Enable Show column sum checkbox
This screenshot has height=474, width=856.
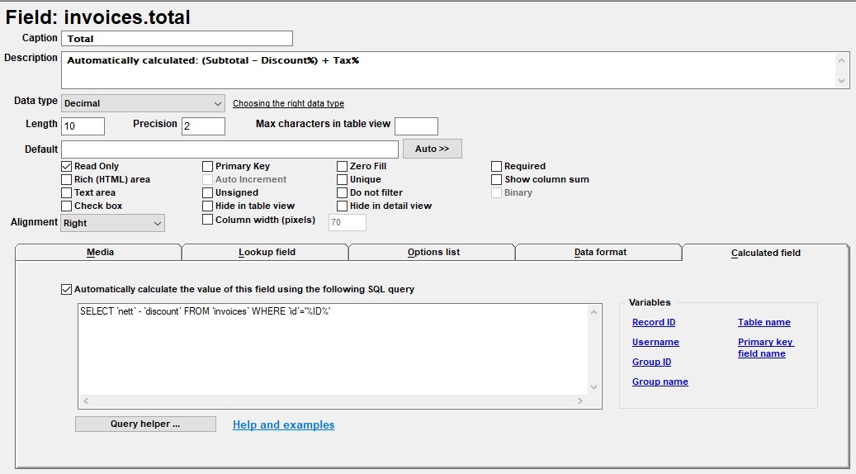pyautogui.click(x=496, y=179)
